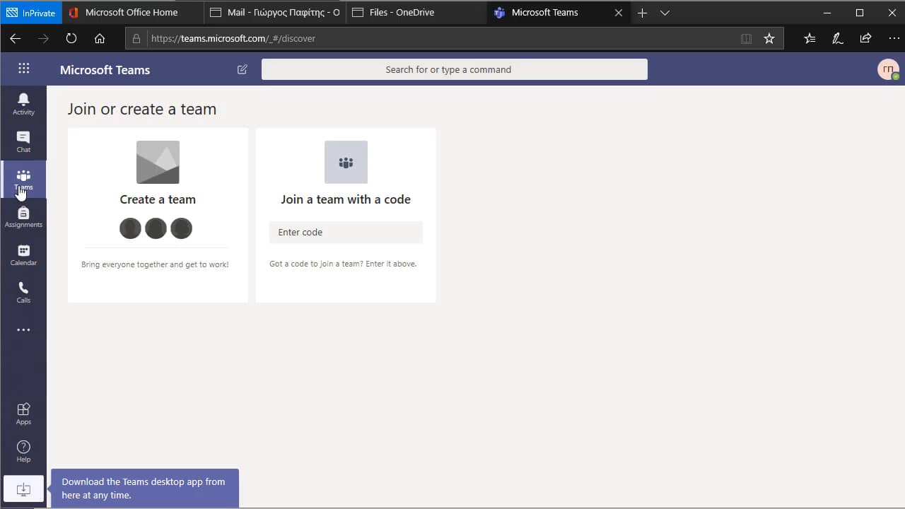Click the Download the Teams desktop app tooltip
Screen dimensions: 905x509
coord(145,488)
